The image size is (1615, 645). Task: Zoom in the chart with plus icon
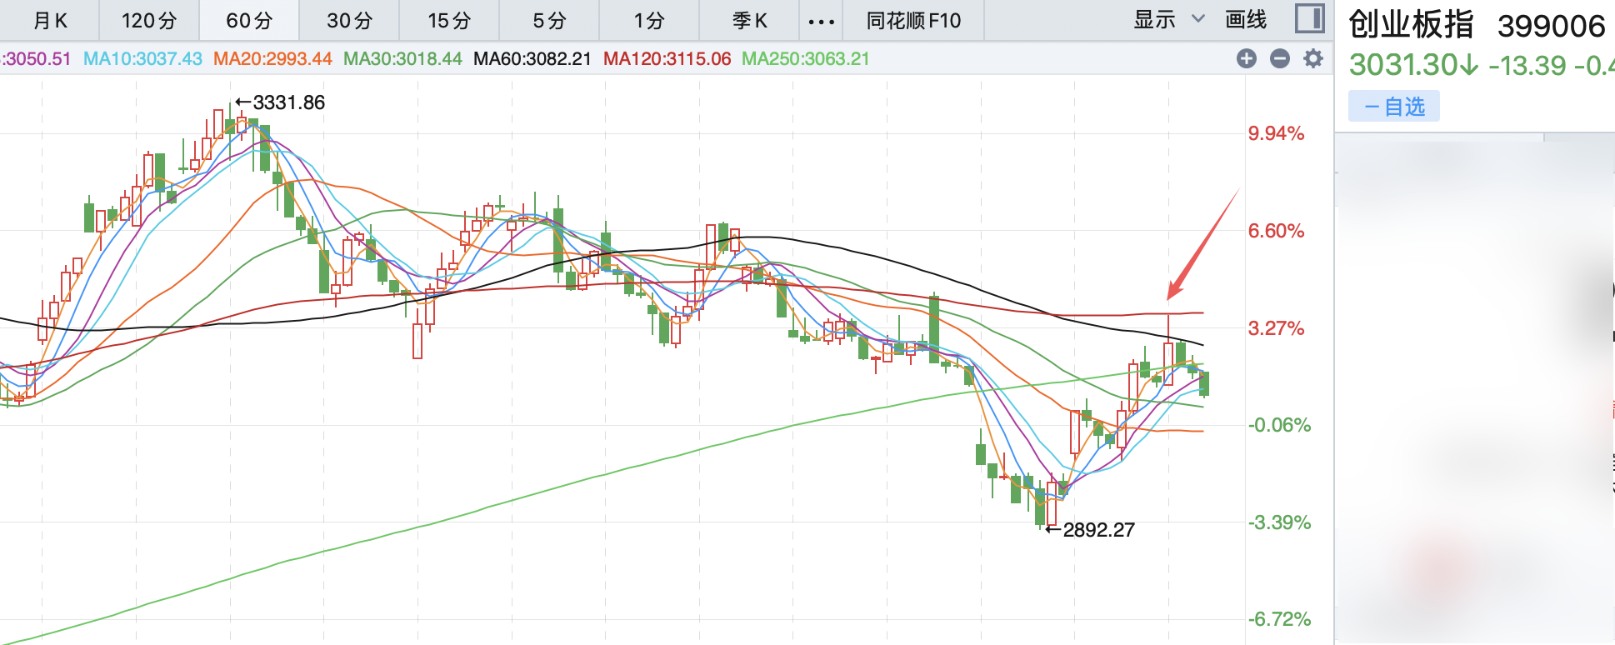tap(1247, 58)
